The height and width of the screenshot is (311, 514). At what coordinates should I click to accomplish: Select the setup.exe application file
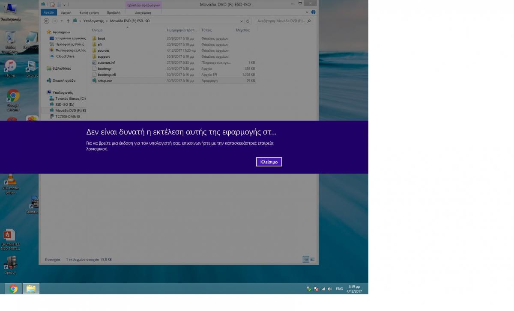(105, 80)
